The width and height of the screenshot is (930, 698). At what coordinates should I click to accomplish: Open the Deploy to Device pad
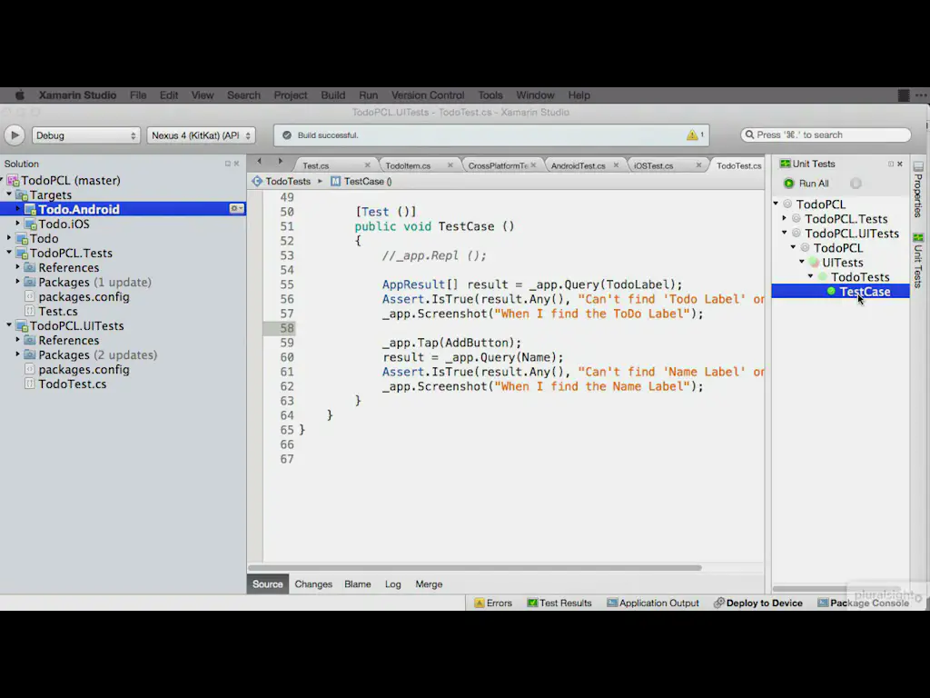tap(758, 603)
